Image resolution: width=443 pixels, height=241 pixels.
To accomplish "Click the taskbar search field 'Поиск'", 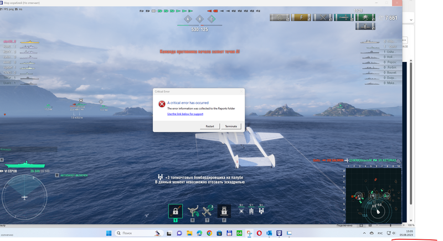I will pyautogui.click(x=139, y=233).
